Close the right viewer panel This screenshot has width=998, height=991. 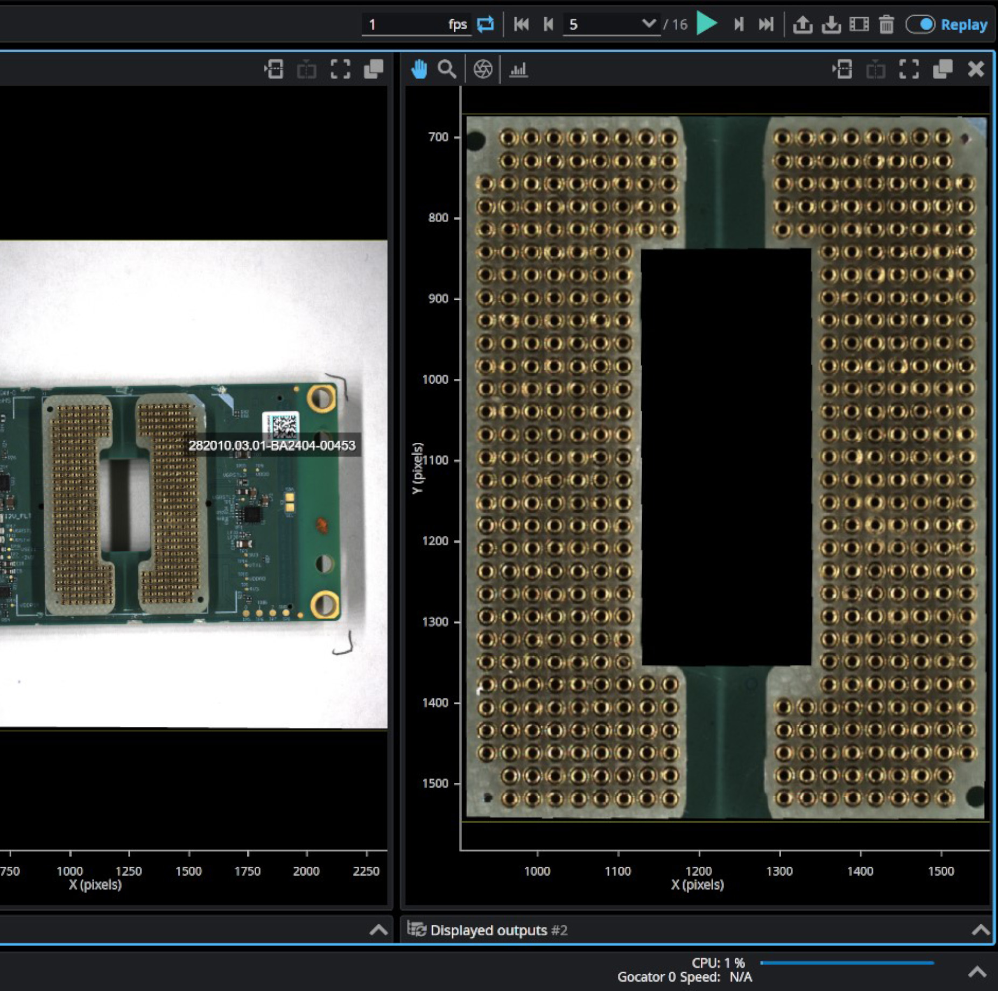975,69
